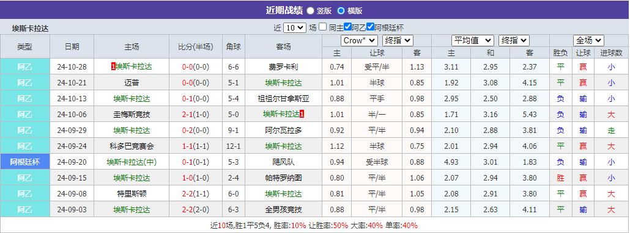Click the red card marker beside 埃斯卡拉达 on 24-10-28
The height and width of the screenshot is (233, 630).
pos(113,67)
